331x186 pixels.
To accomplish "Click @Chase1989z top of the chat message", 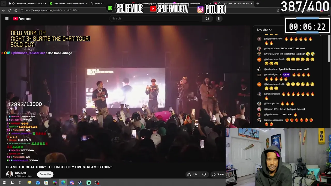I will pos(284,109).
